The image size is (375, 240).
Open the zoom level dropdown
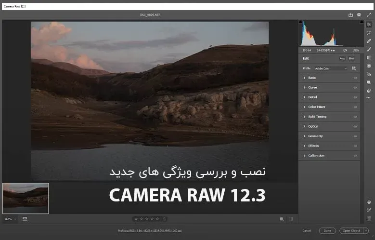(x=10, y=219)
